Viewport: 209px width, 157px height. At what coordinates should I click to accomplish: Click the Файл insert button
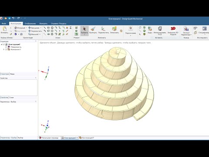pyautogui.click(x=150, y=30)
